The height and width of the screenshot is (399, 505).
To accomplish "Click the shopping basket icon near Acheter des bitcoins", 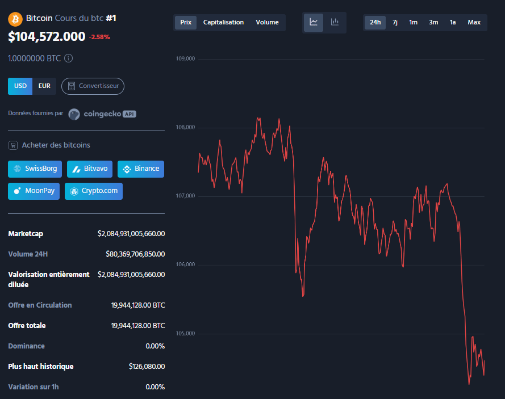I will [x=12, y=145].
